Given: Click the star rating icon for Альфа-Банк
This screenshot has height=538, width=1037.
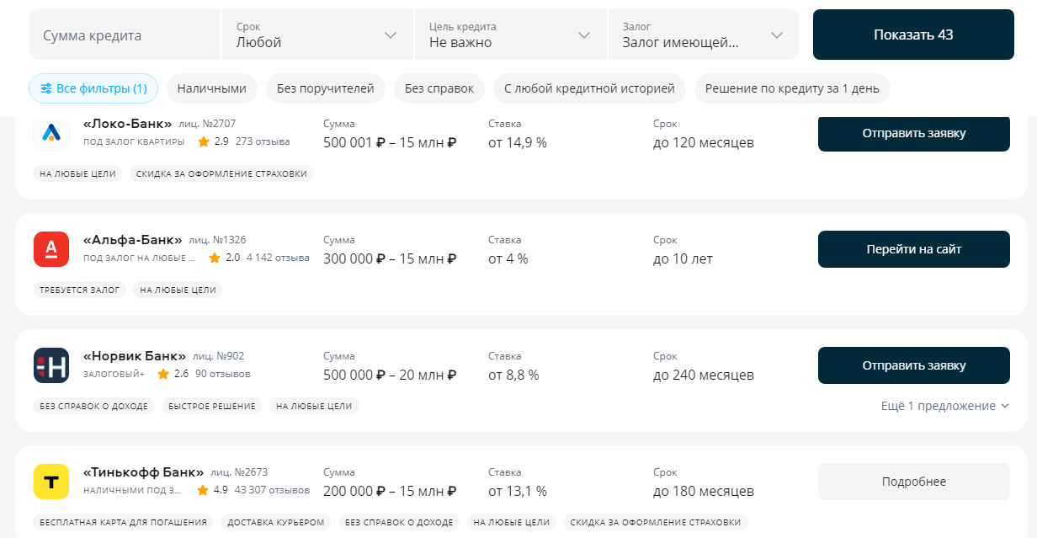Looking at the screenshot, I should click(215, 258).
